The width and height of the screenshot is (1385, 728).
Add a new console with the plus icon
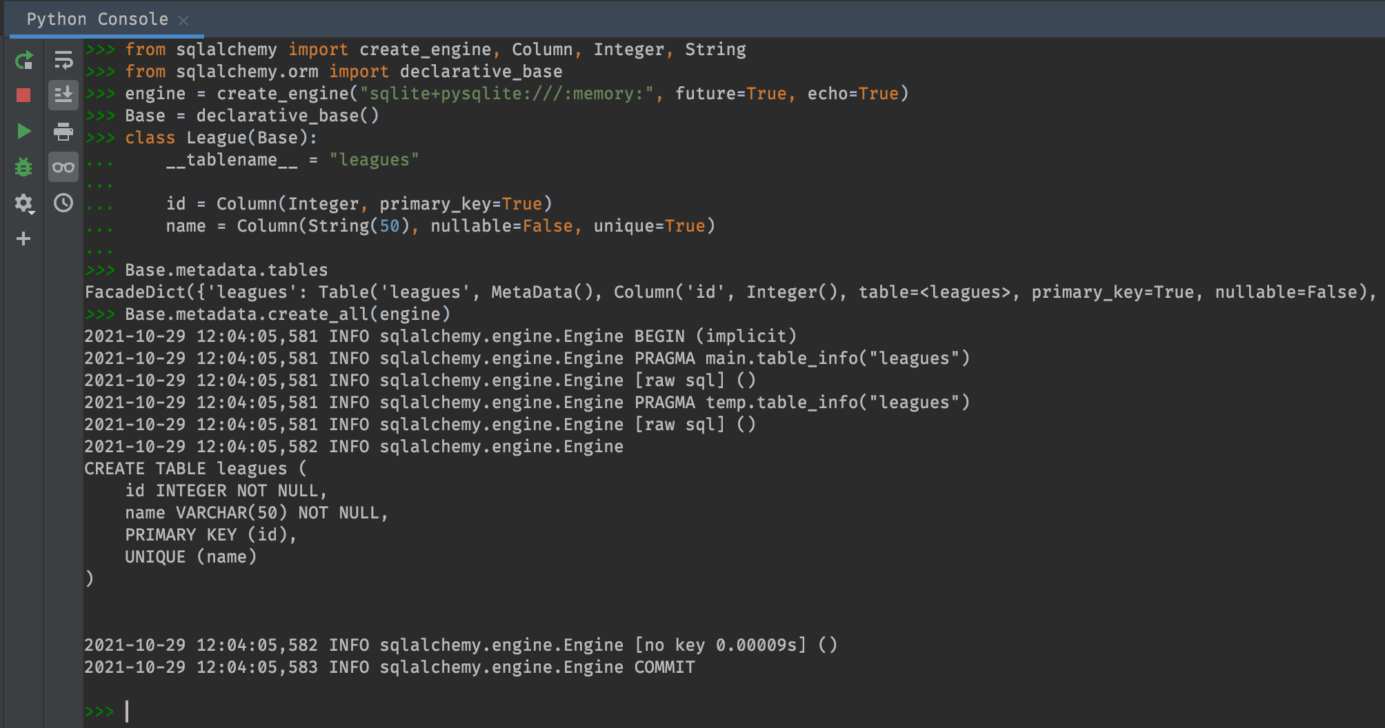[23, 239]
